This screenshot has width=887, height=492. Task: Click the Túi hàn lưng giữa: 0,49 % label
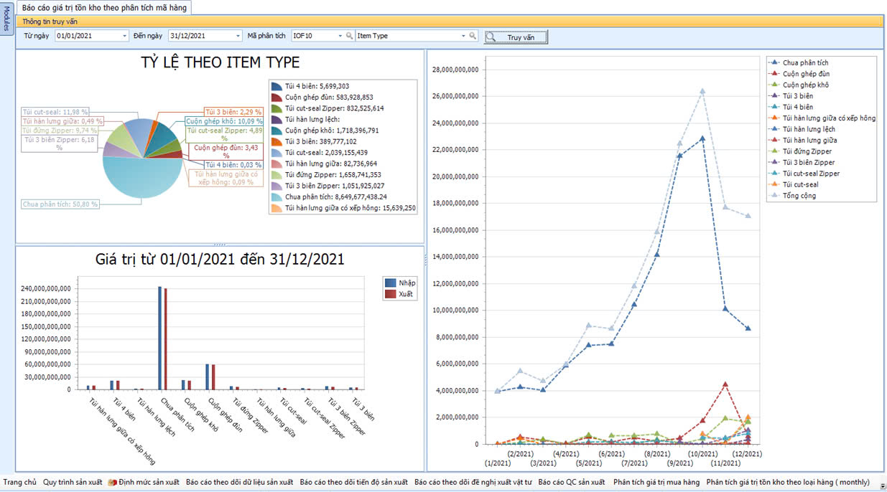coord(62,121)
